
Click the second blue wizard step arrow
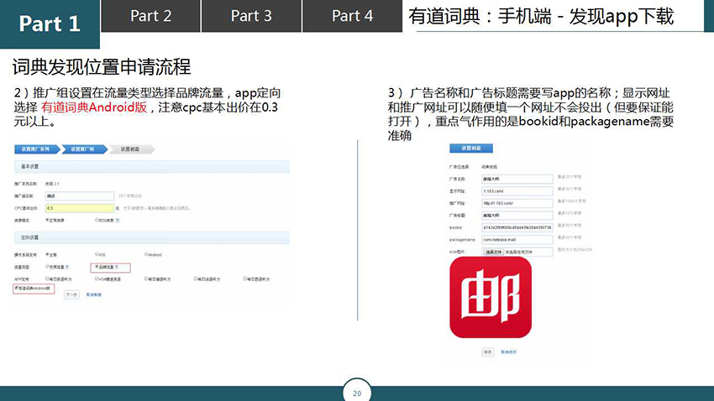tap(84, 149)
